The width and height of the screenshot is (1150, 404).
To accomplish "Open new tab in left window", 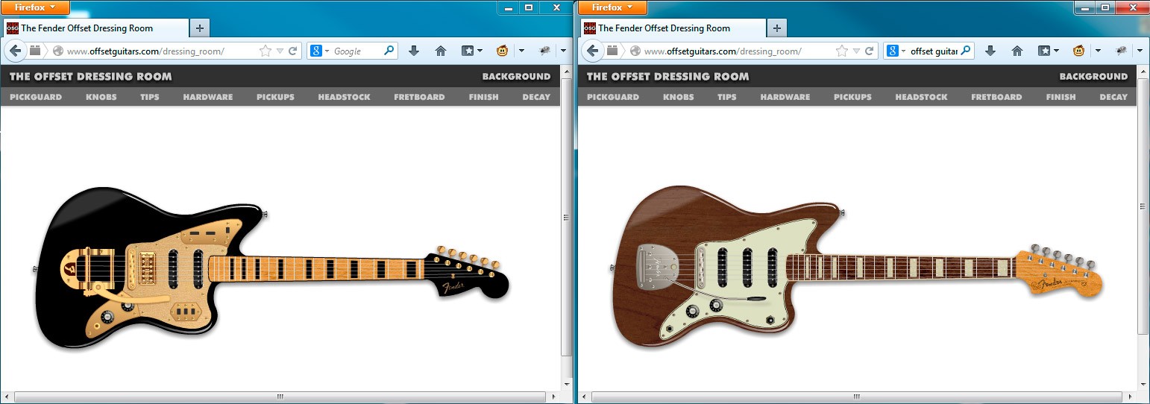I will [x=200, y=28].
